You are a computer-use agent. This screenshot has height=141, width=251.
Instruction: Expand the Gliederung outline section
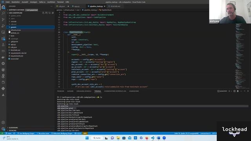coord(31,128)
